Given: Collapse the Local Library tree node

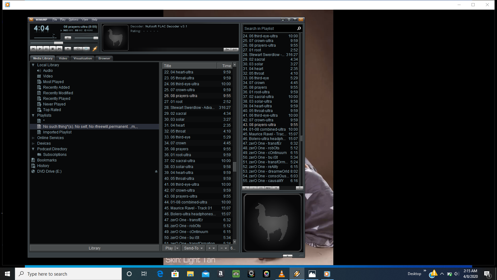Looking at the screenshot, I should pos(33,65).
